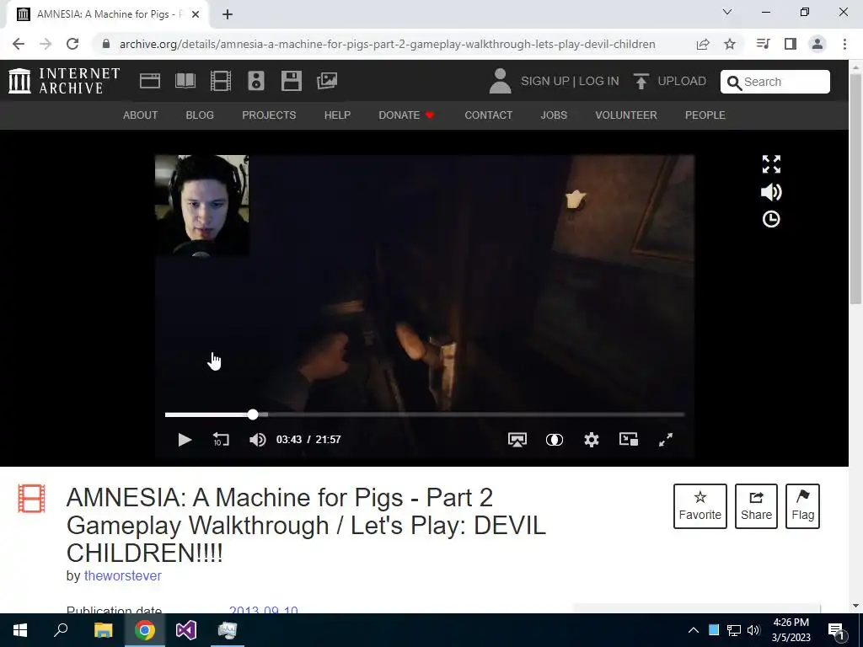Viewport: 863px width, 647px height.
Task: Open the Video film-strip icon in header
Action: (x=221, y=81)
